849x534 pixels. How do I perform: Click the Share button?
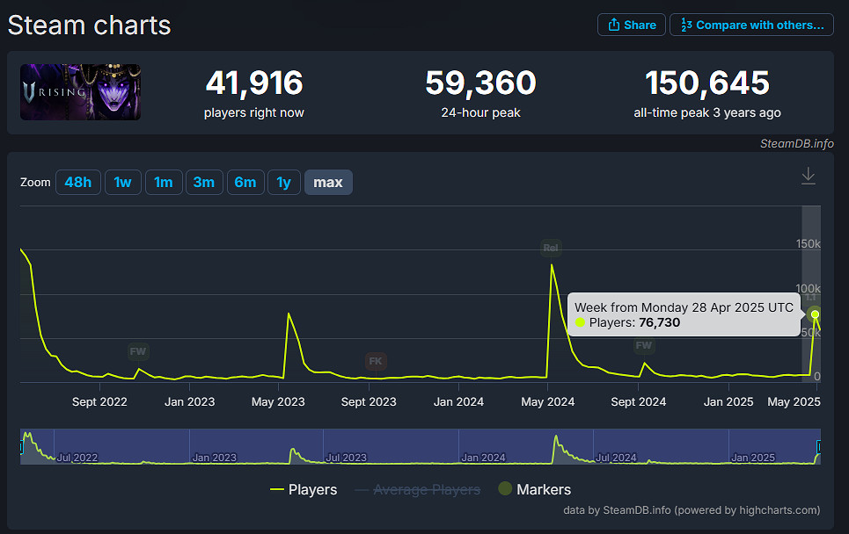point(631,25)
